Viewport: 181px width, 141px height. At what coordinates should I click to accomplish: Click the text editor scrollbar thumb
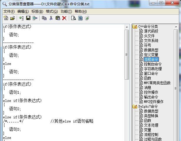click(127, 55)
